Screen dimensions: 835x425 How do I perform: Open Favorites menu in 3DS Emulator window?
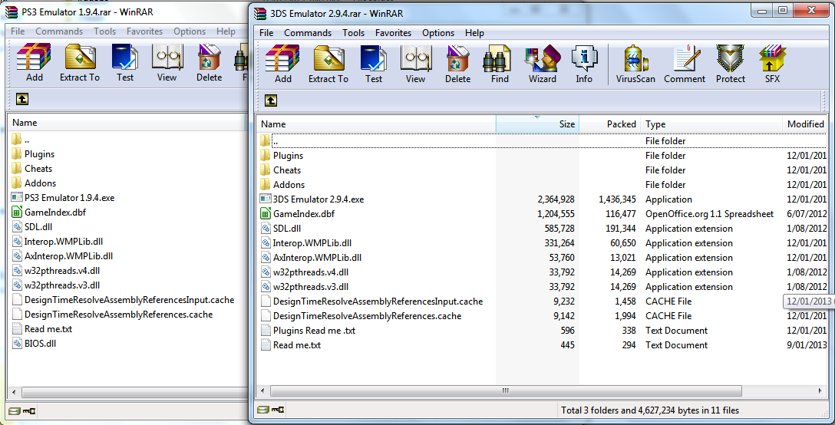point(393,32)
